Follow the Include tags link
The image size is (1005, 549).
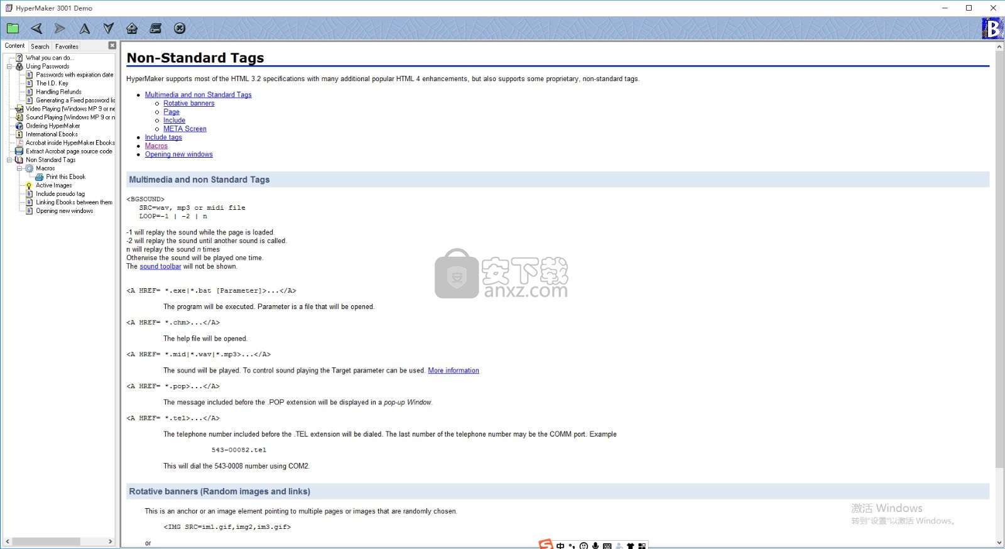(x=163, y=137)
